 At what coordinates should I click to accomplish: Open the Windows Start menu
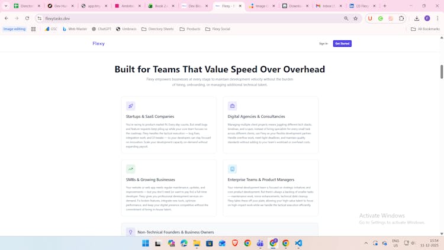coord(146,243)
